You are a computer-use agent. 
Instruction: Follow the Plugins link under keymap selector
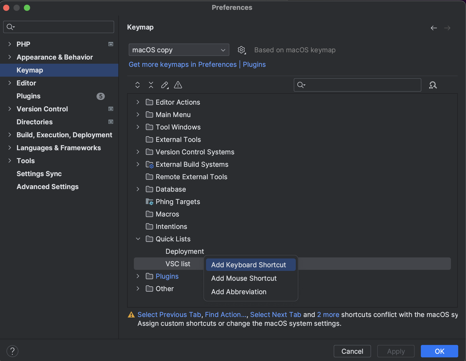pos(254,64)
